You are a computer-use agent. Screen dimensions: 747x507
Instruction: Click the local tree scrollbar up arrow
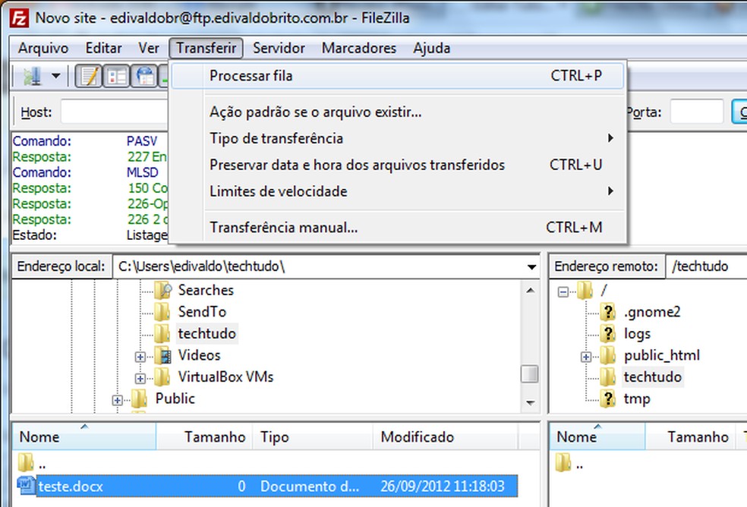tap(530, 290)
